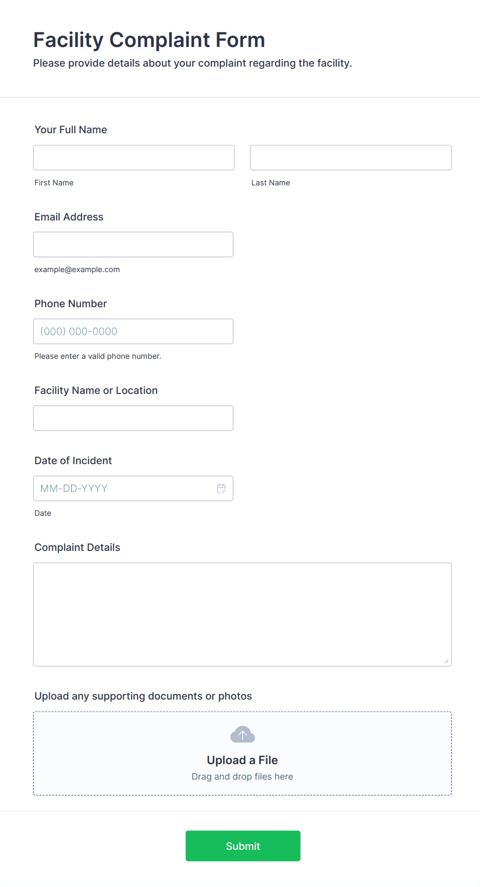This screenshot has height=887, width=480.
Task: Click the First Name input field
Action: tap(134, 157)
